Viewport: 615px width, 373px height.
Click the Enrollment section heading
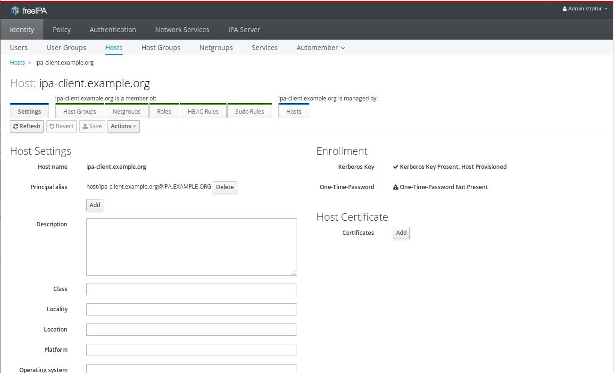tap(342, 151)
